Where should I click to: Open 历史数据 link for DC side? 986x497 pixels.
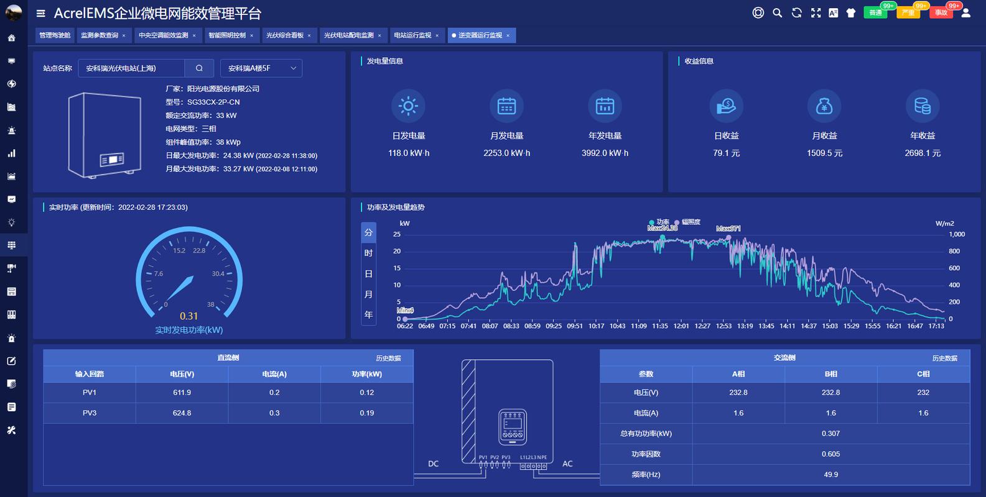tap(388, 358)
